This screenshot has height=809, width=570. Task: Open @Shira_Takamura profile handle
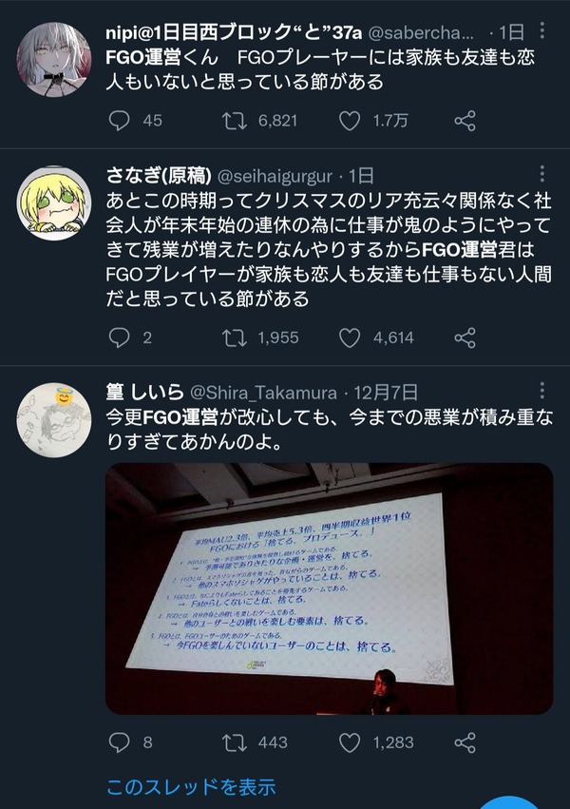click(263, 394)
